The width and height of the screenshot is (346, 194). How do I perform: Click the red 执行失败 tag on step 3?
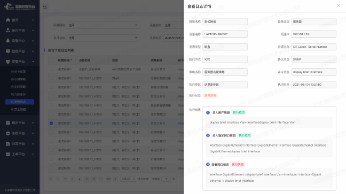238,165
